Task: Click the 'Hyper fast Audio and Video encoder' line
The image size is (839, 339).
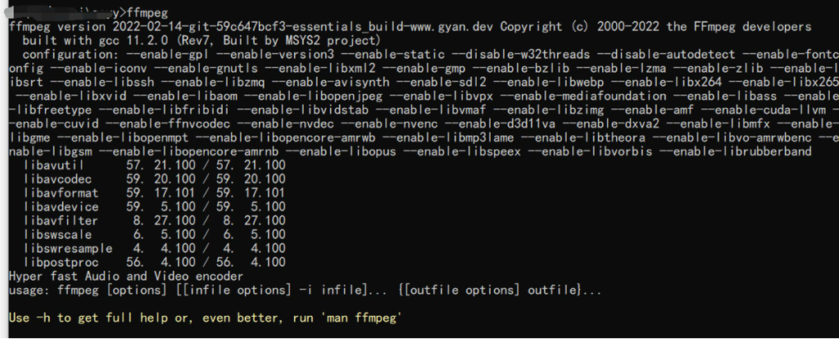Action: [x=125, y=277]
